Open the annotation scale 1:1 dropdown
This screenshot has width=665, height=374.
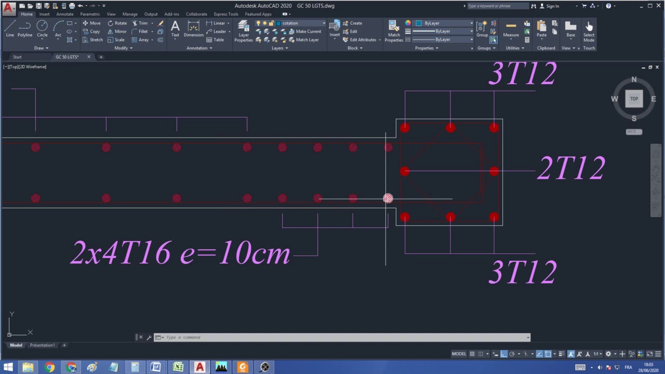[598, 354]
